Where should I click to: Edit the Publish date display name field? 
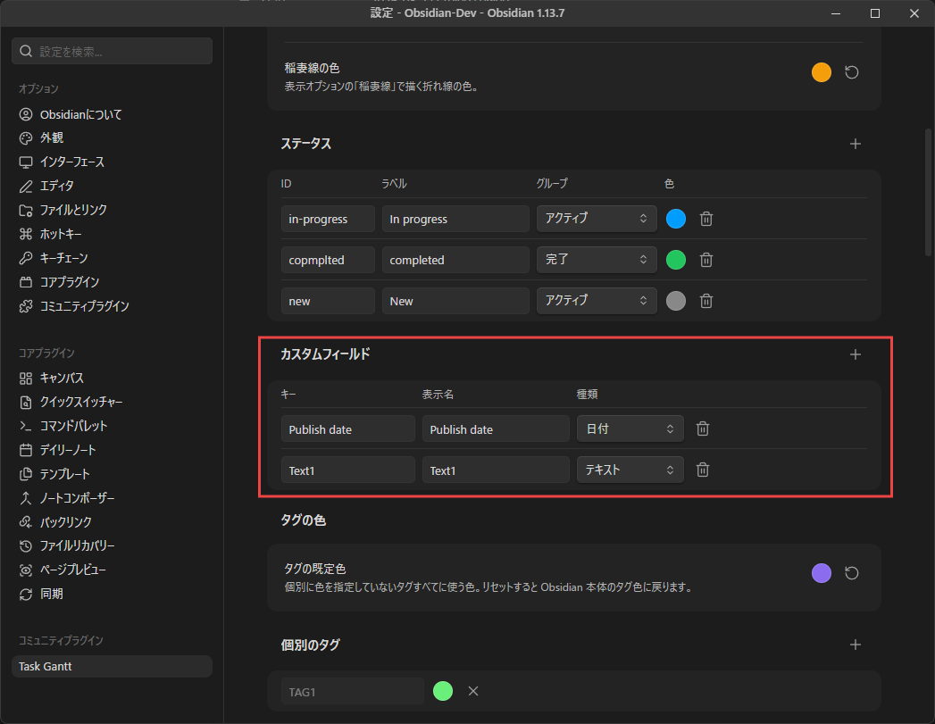(496, 429)
